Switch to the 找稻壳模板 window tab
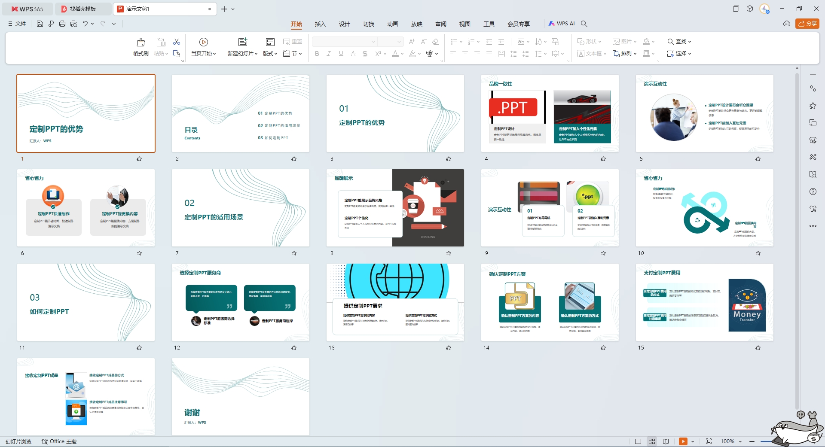Viewport: 825px width, 447px height. pos(83,9)
